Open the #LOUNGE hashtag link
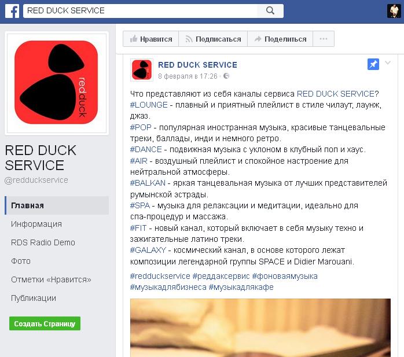The image size is (404, 357). (x=149, y=105)
